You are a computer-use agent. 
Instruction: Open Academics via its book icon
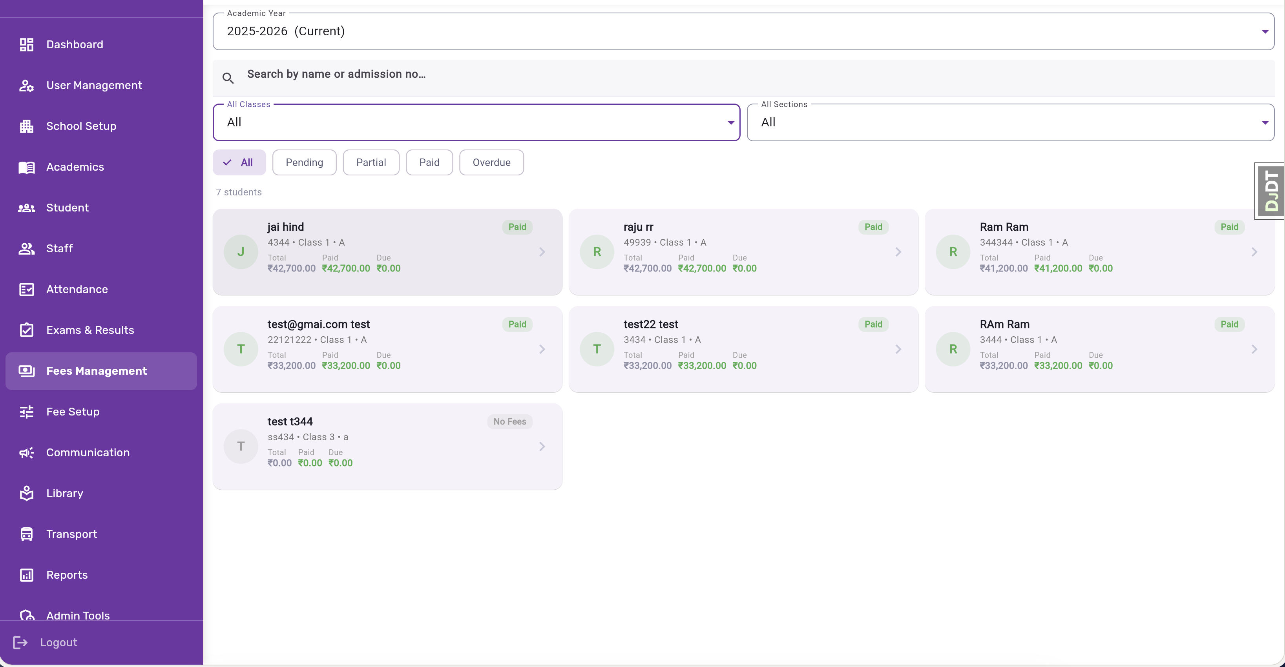pyautogui.click(x=26, y=166)
